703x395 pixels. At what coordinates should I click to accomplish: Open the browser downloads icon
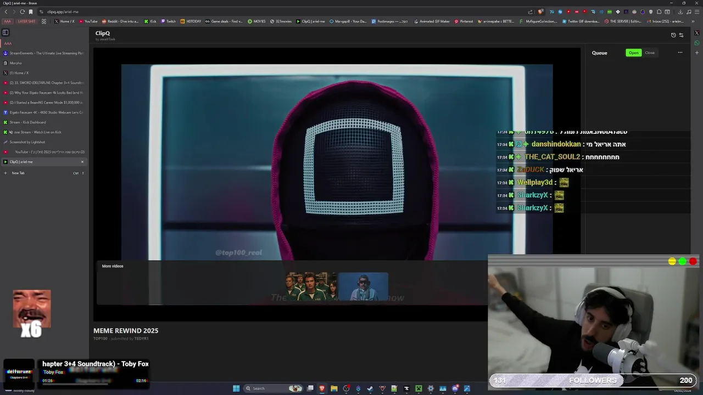pyautogui.click(x=680, y=12)
